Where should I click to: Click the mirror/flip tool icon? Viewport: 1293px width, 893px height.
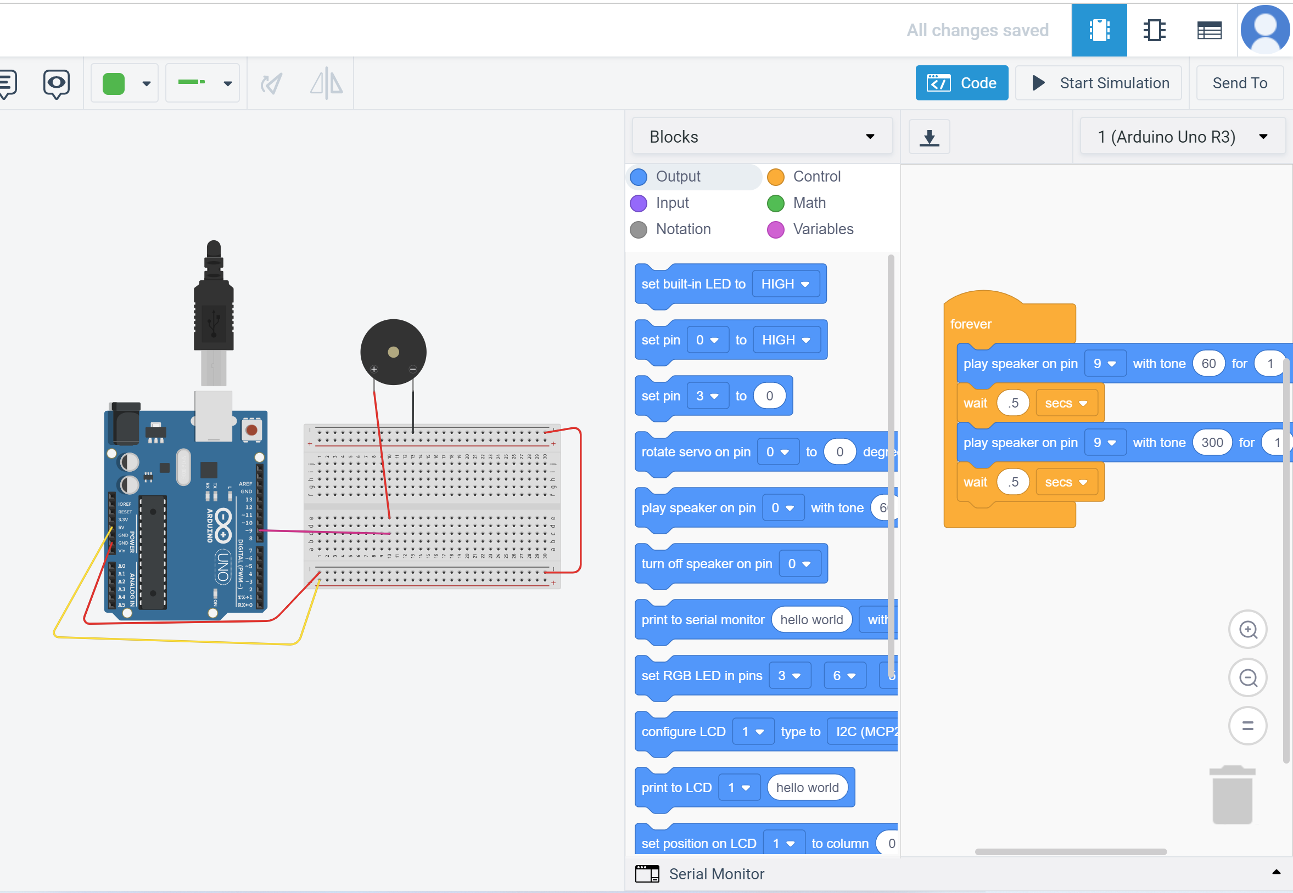[x=326, y=83]
